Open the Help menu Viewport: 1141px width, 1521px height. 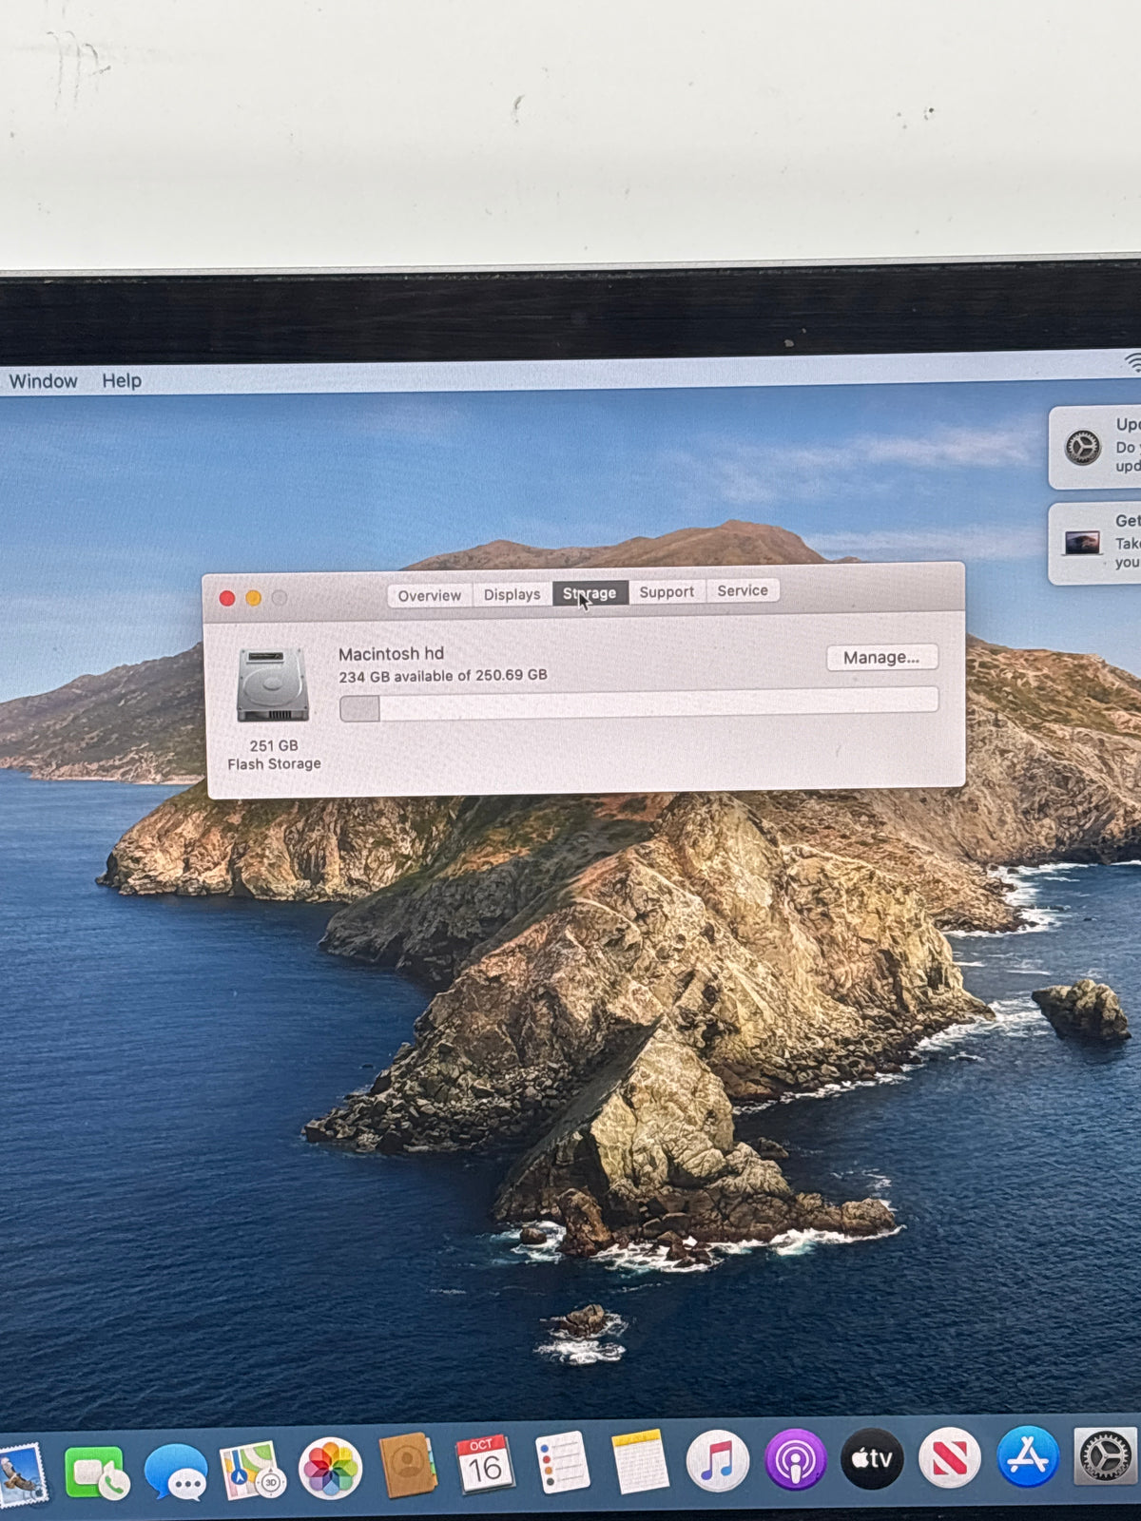[x=122, y=380]
